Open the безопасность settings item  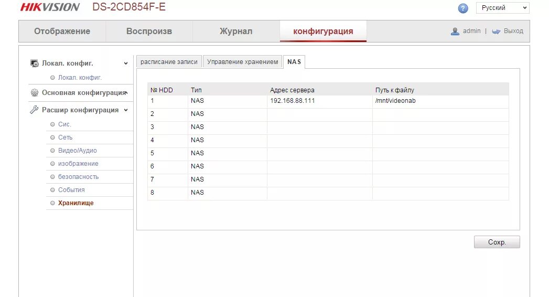point(79,177)
